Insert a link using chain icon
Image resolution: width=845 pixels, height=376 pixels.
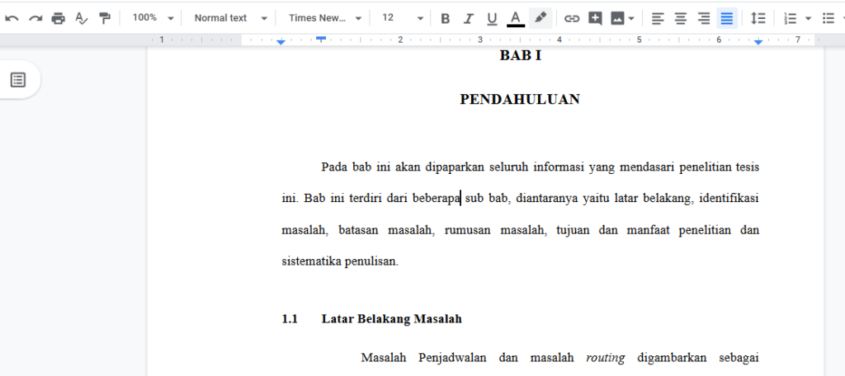[x=571, y=18]
